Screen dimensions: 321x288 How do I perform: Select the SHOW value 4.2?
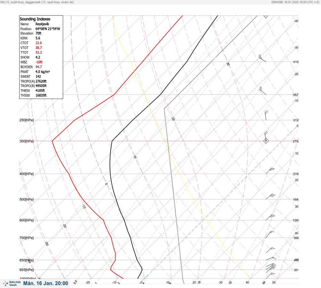tap(38, 57)
